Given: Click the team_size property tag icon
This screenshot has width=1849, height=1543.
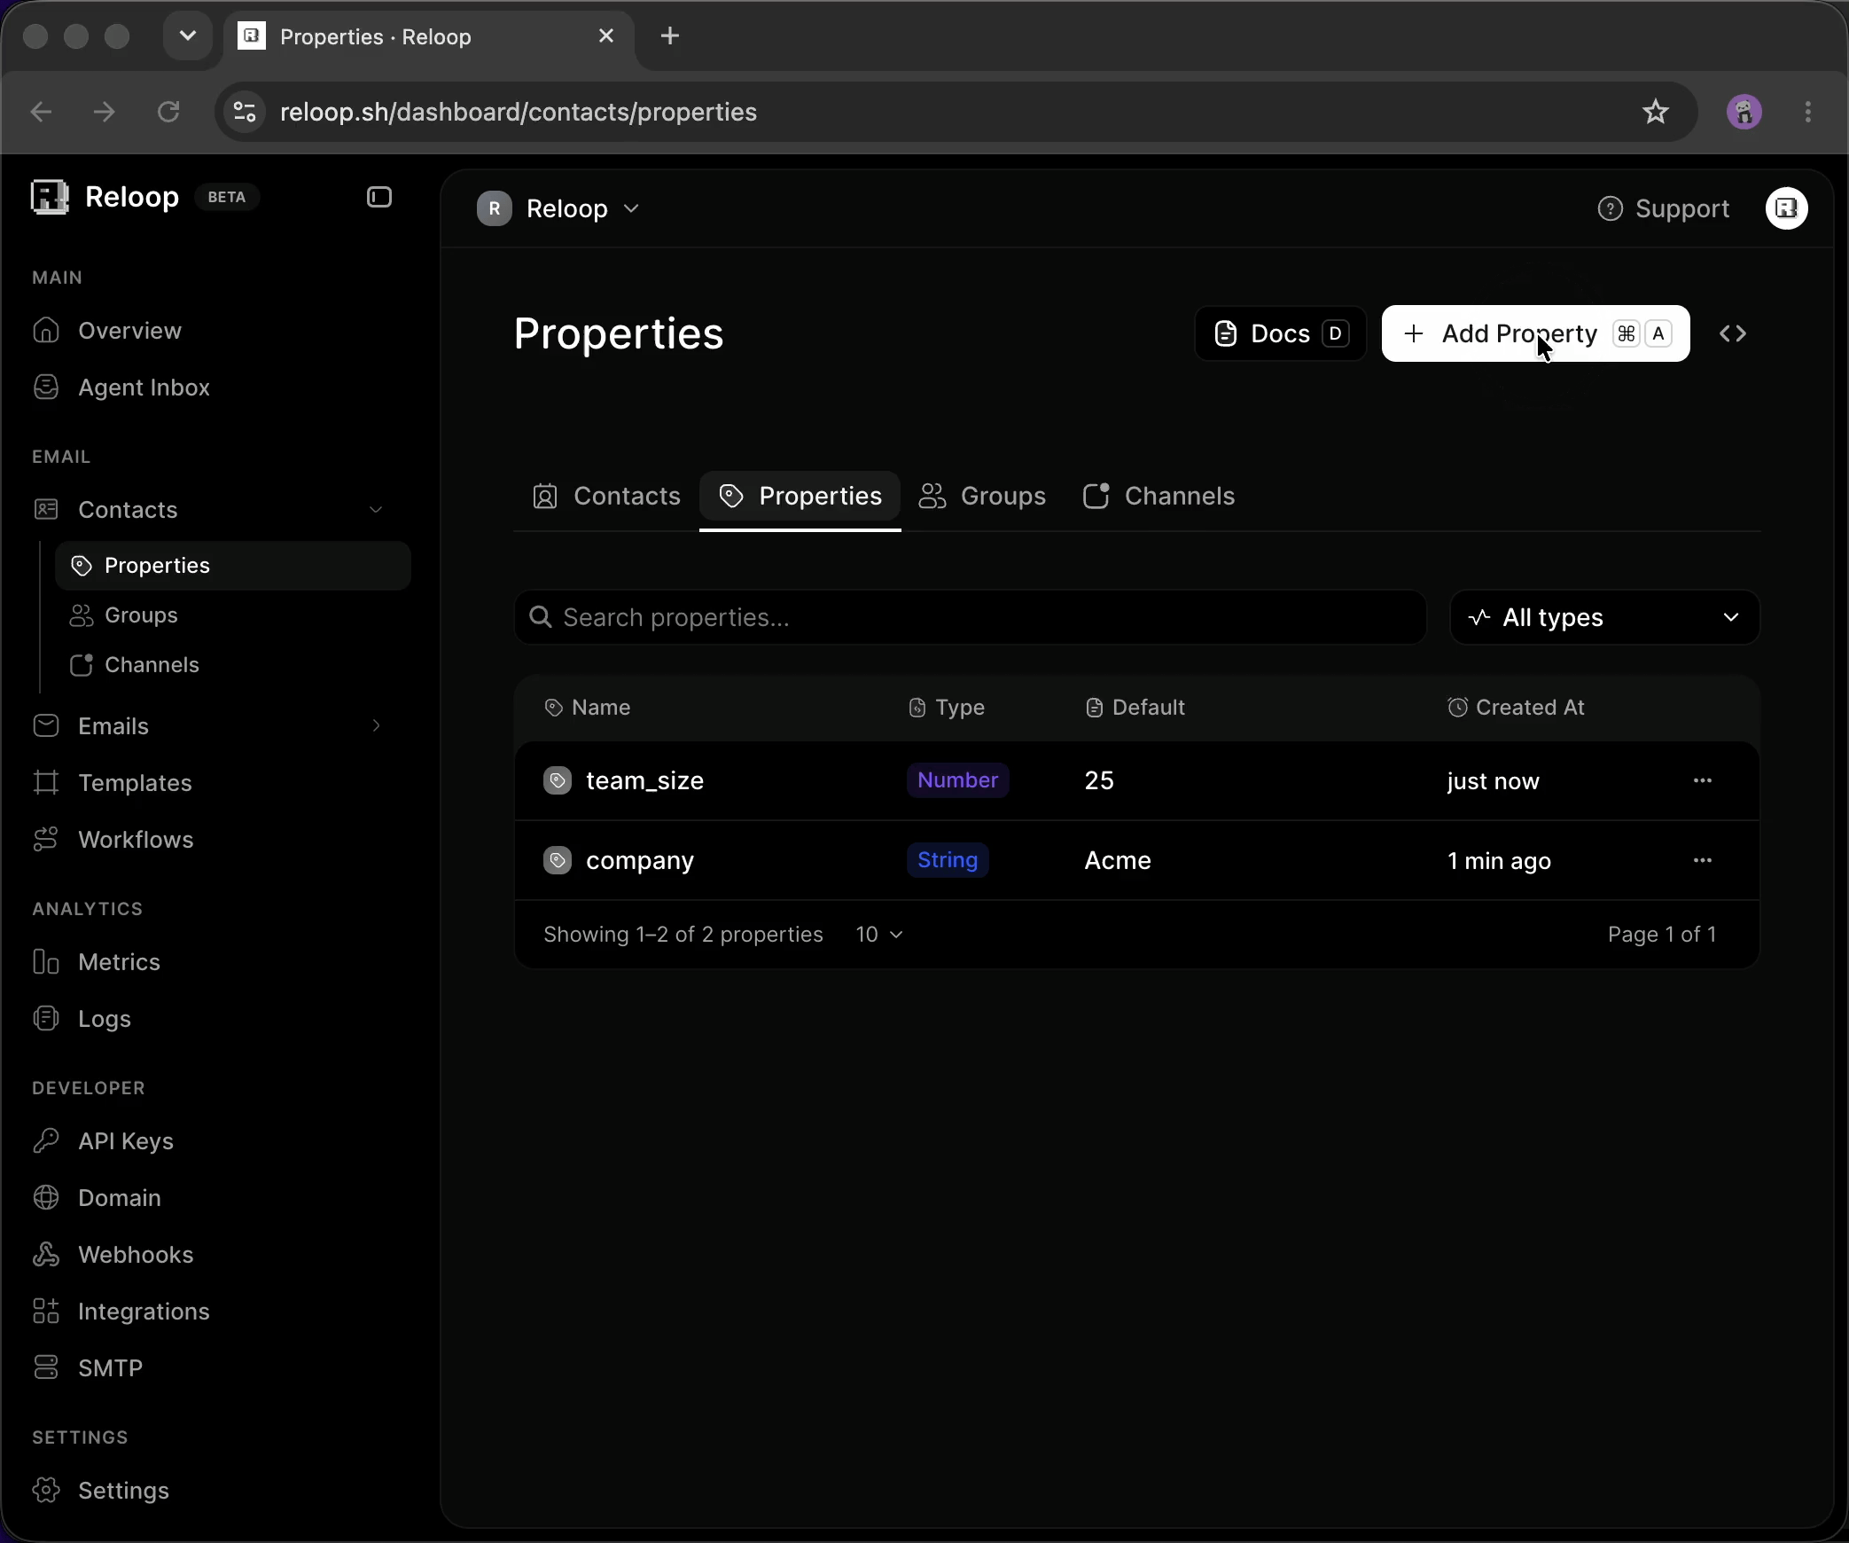Looking at the screenshot, I should click(x=557, y=780).
